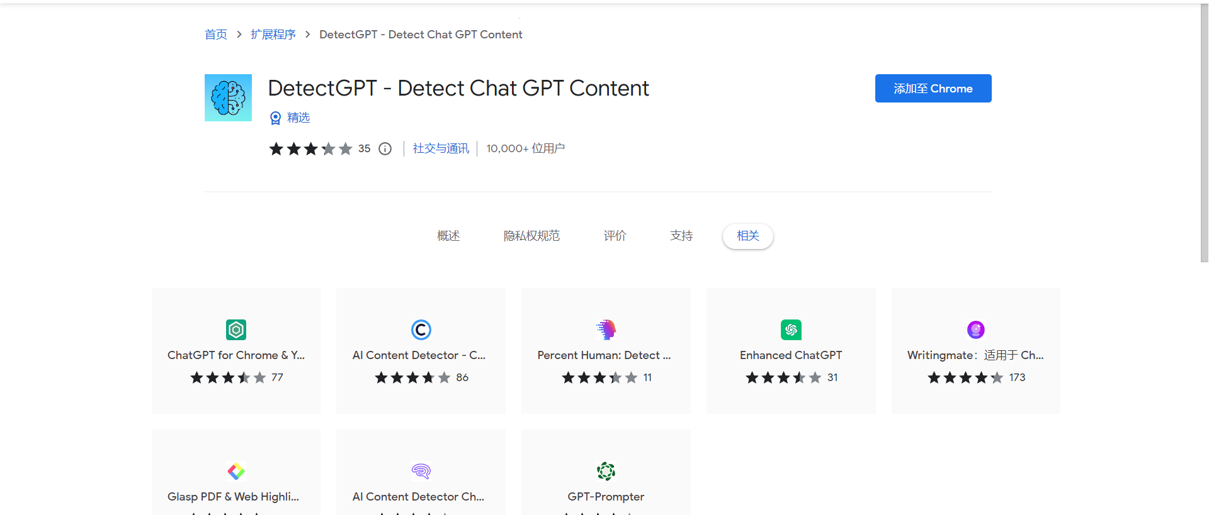The image size is (1209, 515).
Task: Switch to the 评价 tab
Action: point(615,236)
